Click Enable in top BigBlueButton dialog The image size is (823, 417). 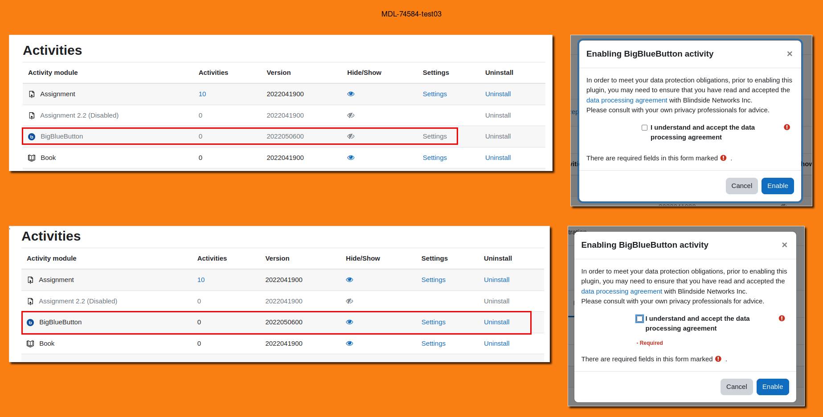778,186
